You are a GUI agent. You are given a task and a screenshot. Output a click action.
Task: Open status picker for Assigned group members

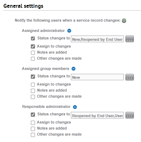[x=130, y=77]
